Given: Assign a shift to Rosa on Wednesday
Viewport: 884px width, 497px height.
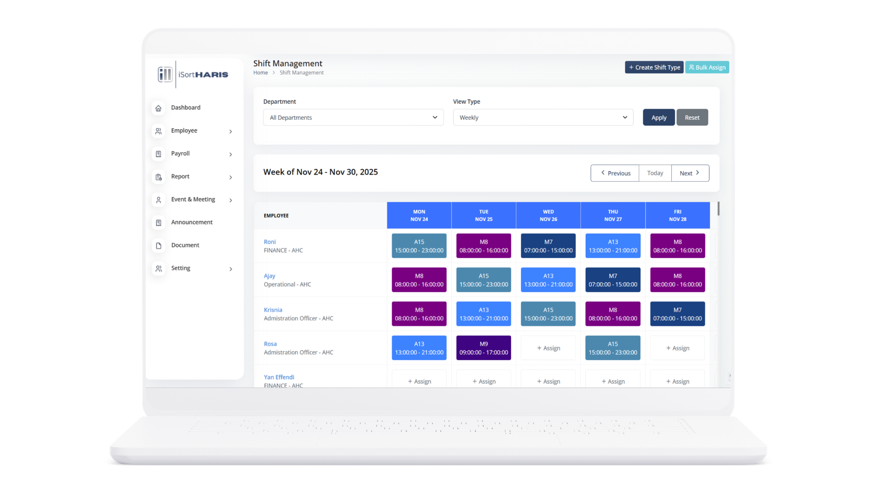Looking at the screenshot, I should pos(548,348).
